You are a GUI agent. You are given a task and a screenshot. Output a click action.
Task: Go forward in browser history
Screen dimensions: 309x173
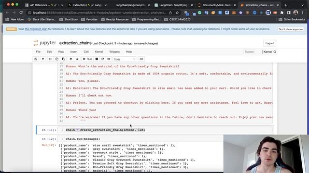[x=14, y=12]
